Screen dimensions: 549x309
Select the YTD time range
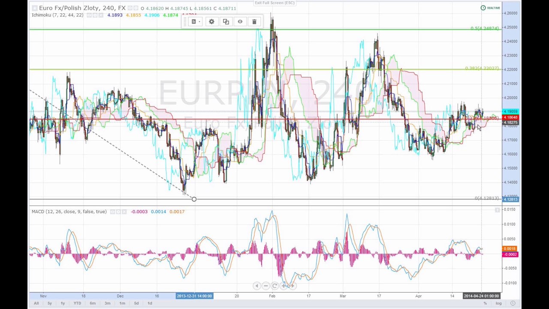(77, 303)
